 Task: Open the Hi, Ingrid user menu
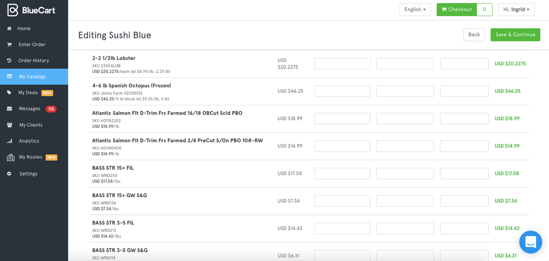[516, 10]
